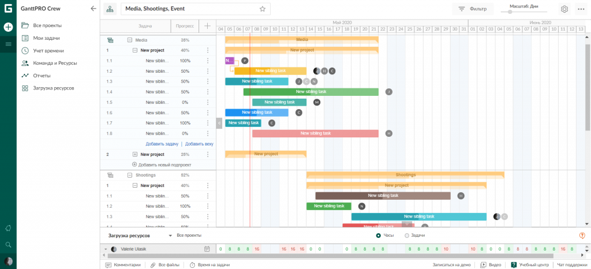Open Мои задачи in the sidebar
Screen dimensions: 591x269
click(46, 38)
